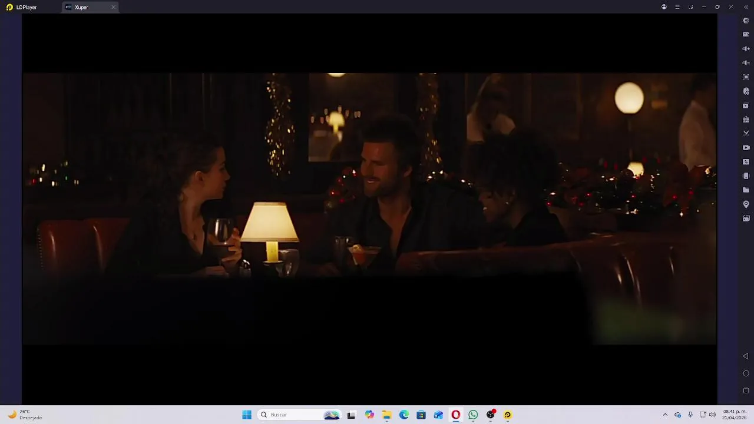
Task: Open LDPlayer settings gear in sidebar
Action: click(746, 21)
